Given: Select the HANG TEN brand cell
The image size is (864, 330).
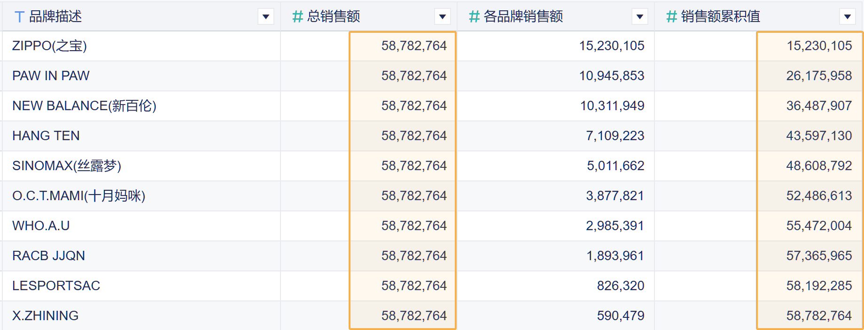Looking at the screenshot, I should pos(46,136).
